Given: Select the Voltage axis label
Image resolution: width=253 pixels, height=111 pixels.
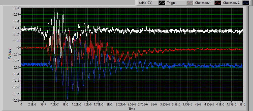Looking at the screenshot, I should click(x=10, y=54).
